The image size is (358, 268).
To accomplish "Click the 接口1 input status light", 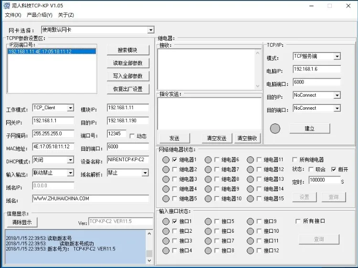I will 166,221.
